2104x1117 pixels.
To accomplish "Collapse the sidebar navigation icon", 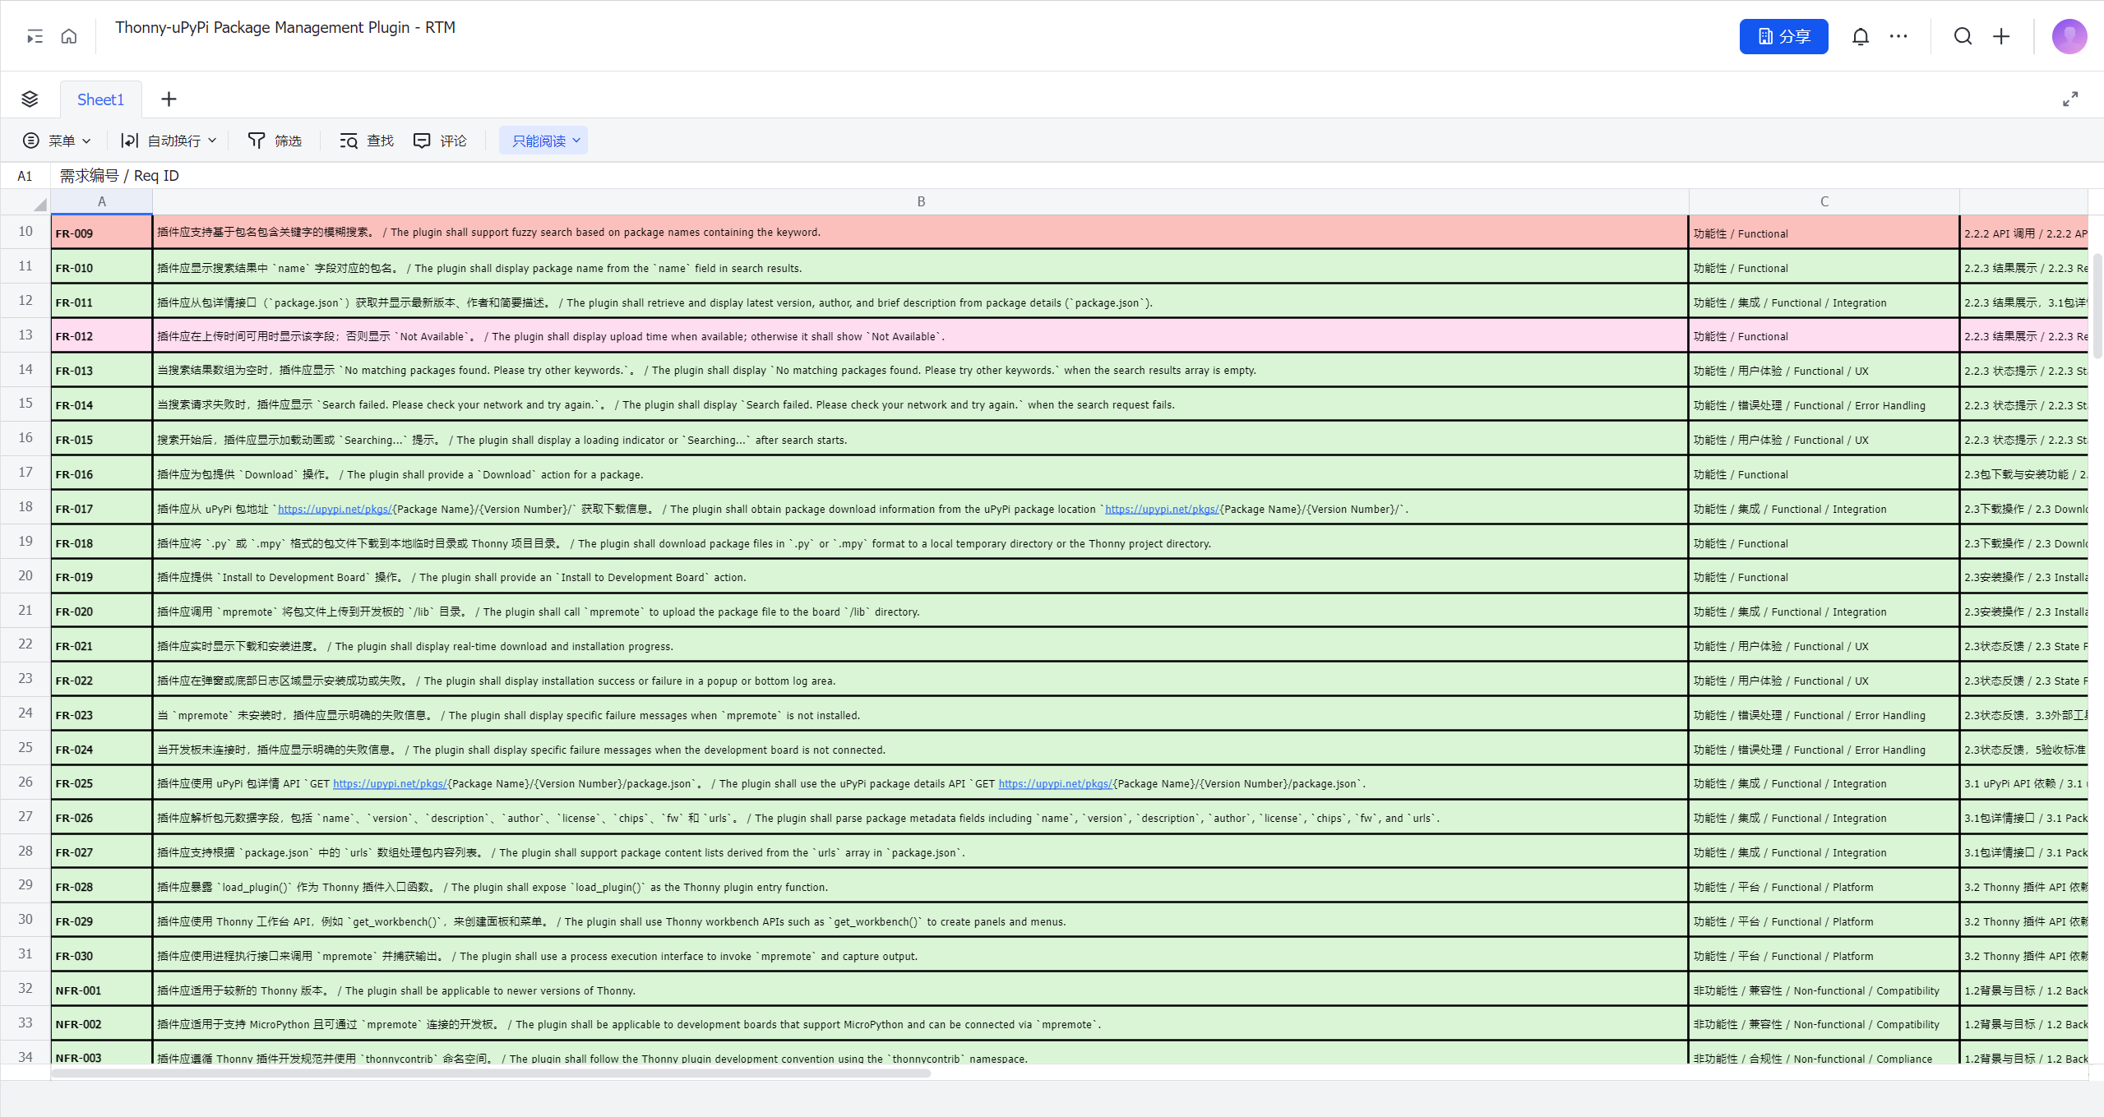I will click(35, 36).
